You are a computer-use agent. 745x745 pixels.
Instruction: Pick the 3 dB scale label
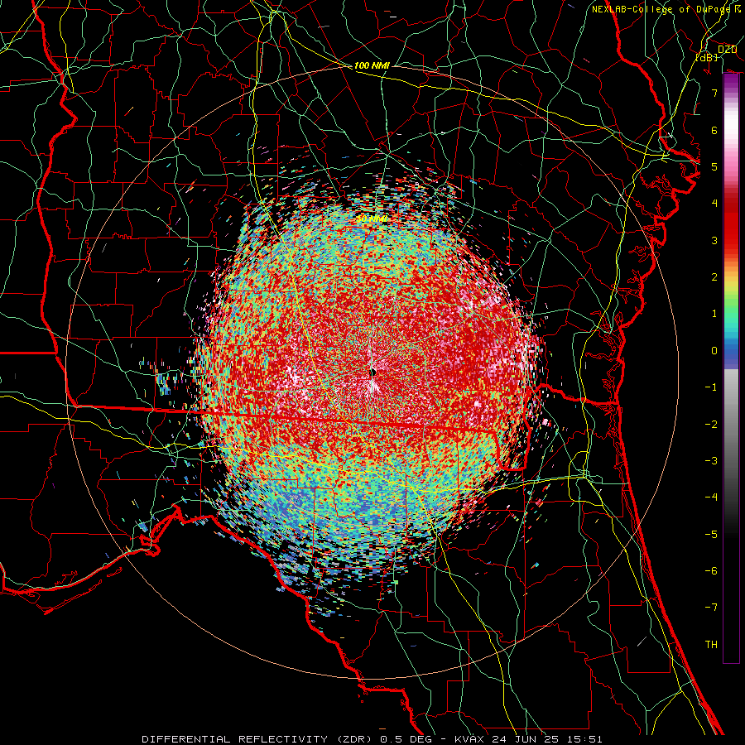pyautogui.click(x=714, y=240)
